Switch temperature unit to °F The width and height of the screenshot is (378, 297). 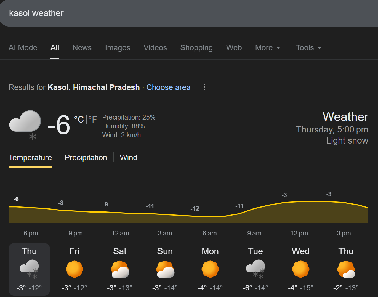(x=93, y=120)
